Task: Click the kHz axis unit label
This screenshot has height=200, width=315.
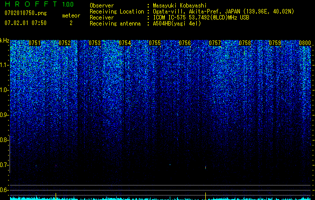Action: click(x=5, y=40)
